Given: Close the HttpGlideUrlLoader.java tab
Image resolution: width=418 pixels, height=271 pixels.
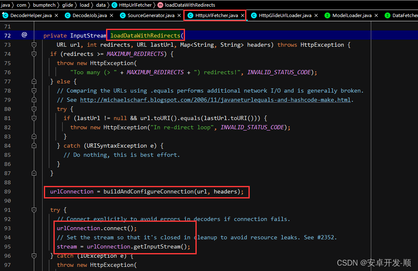Looking at the screenshot, I should pyautogui.click(x=316, y=15).
